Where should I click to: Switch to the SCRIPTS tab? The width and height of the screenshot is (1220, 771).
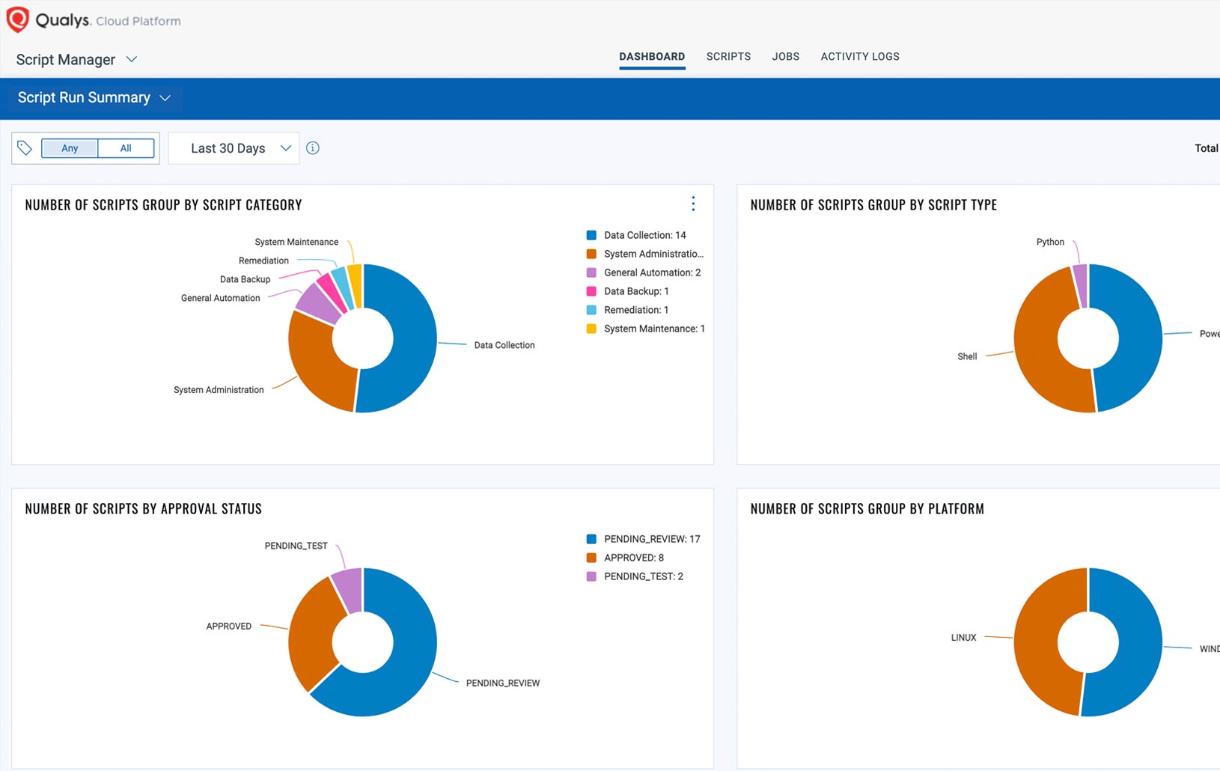728,56
